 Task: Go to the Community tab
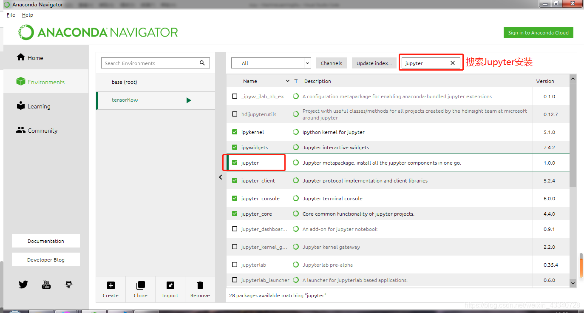[46, 131]
